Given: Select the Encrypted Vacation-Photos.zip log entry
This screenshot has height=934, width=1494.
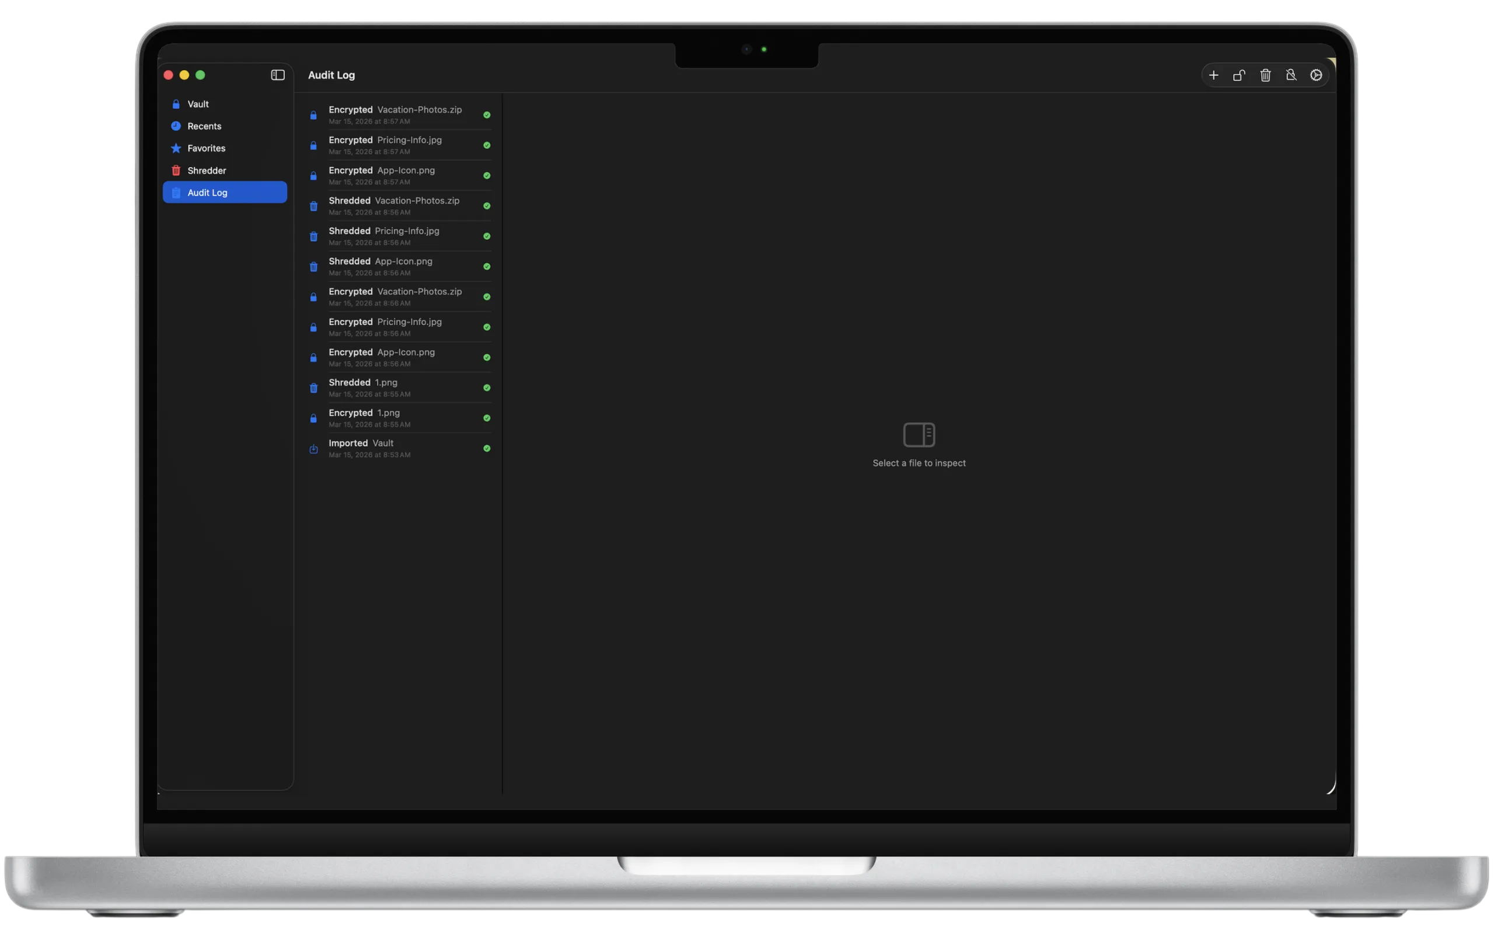Looking at the screenshot, I should point(399,114).
